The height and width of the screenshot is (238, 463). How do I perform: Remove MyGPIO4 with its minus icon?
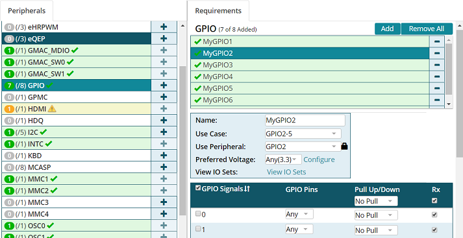tap(437, 77)
